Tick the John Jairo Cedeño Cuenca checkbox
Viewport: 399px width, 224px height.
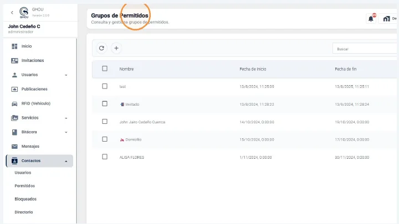[105, 121]
